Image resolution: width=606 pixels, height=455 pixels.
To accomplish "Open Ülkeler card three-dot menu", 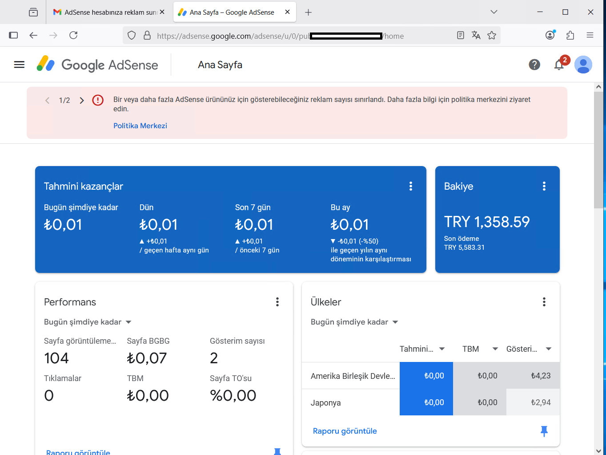I will click(x=544, y=302).
